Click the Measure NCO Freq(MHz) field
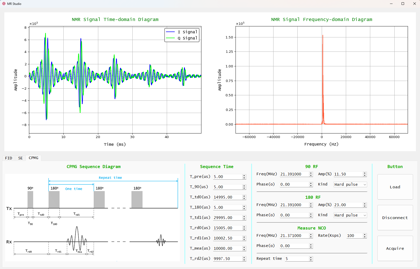This screenshot has height=269, width=420. 294,236
